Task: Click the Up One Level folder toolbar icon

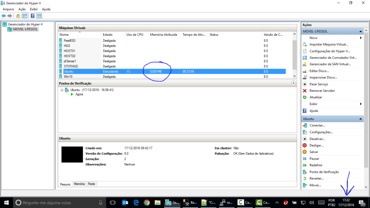Action: tap(18, 16)
